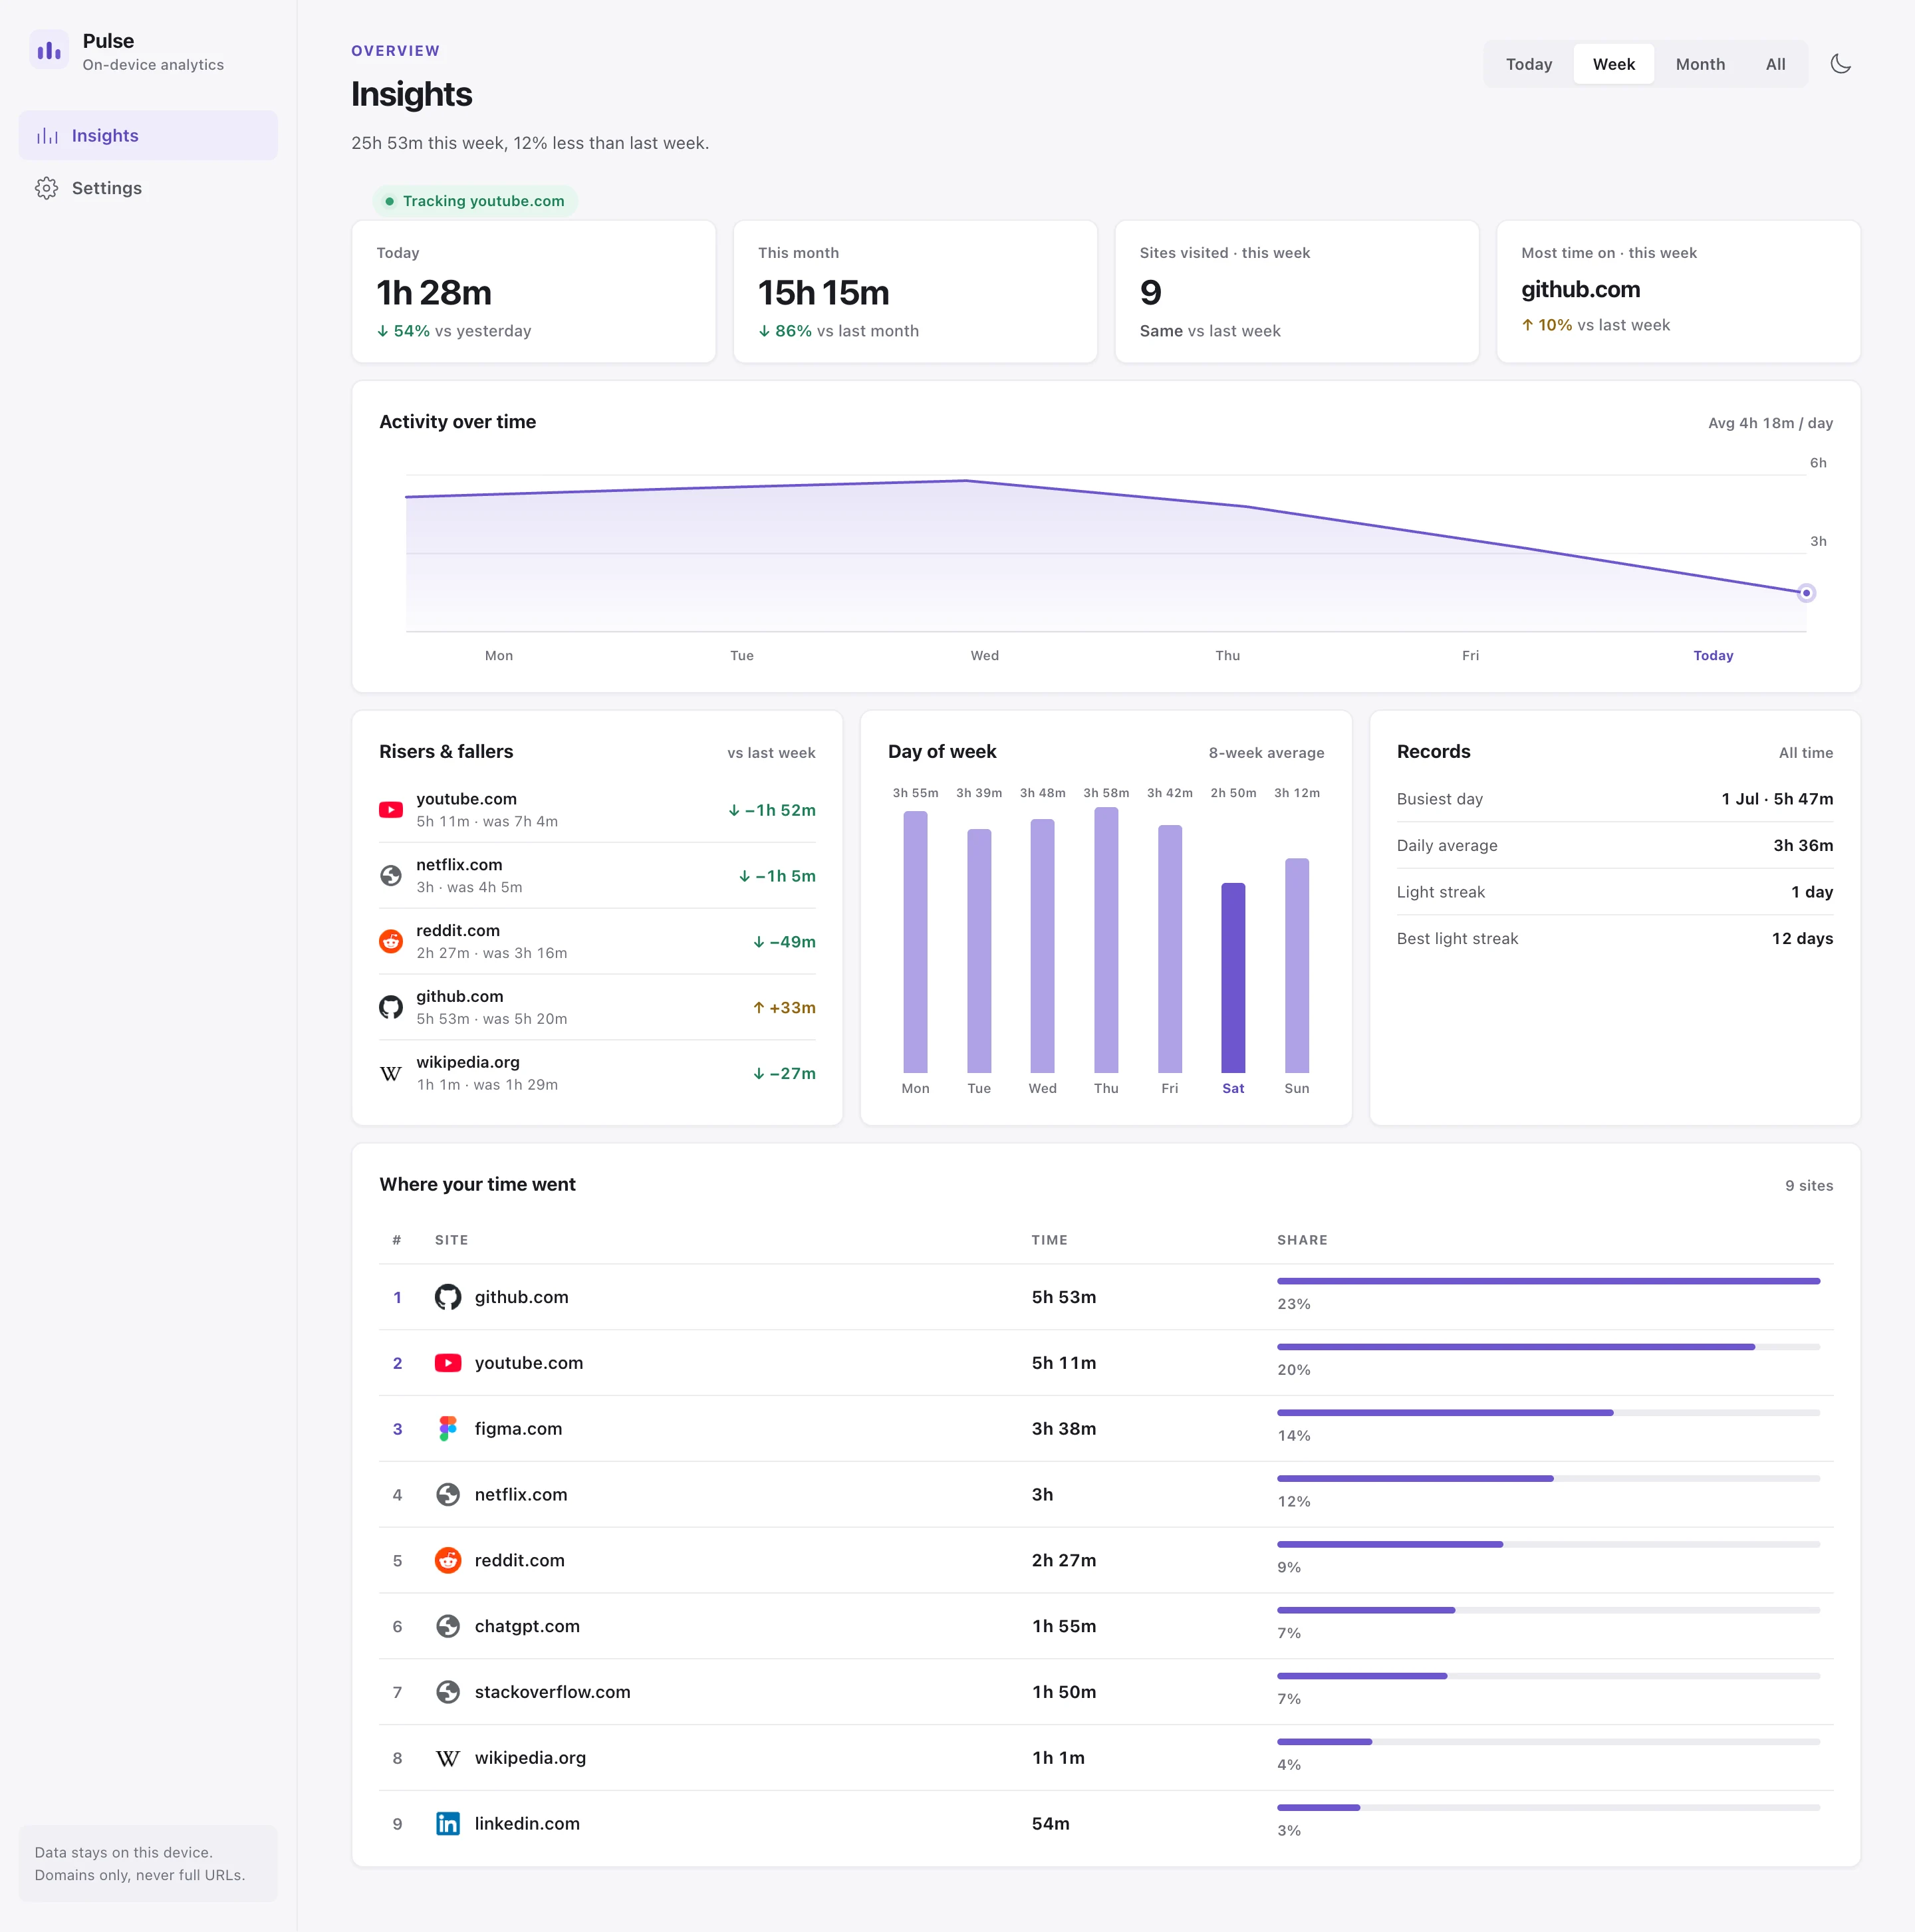Open the Sites visited this week card
Screen dimensions: 1915x1932
[x=1297, y=292]
